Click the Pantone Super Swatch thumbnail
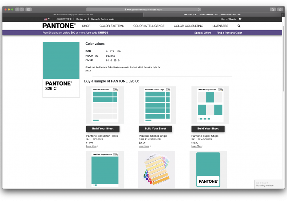 pyautogui.click(x=105, y=170)
